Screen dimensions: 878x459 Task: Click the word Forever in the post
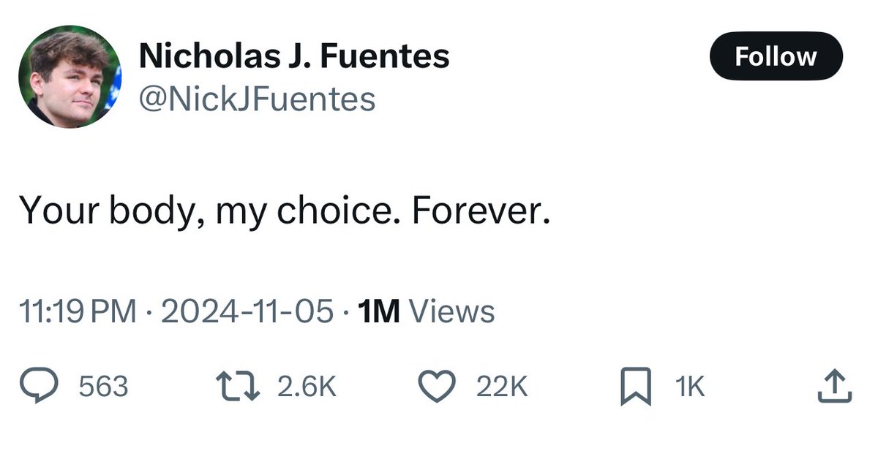(x=479, y=210)
